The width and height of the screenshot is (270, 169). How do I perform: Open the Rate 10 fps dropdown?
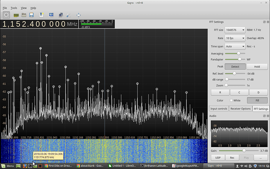(235, 38)
